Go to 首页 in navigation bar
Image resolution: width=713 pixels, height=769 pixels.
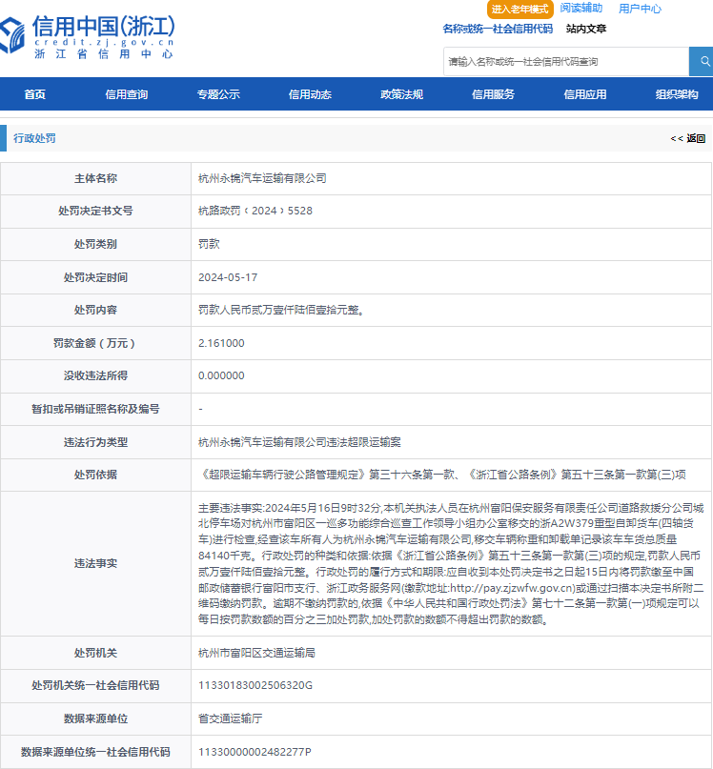(35, 94)
